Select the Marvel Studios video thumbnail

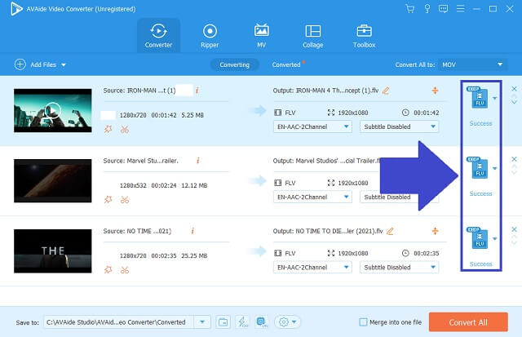(52, 180)
